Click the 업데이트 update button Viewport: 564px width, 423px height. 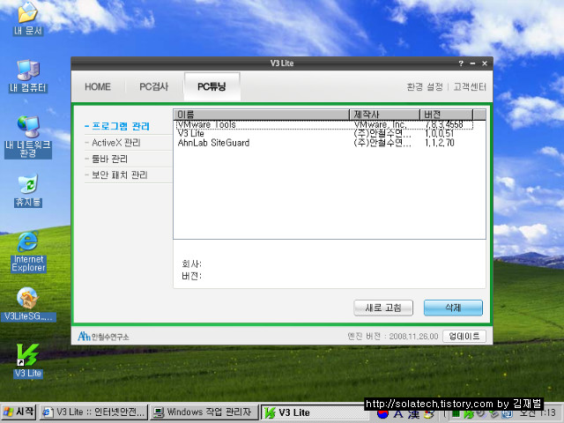[464, 337]
